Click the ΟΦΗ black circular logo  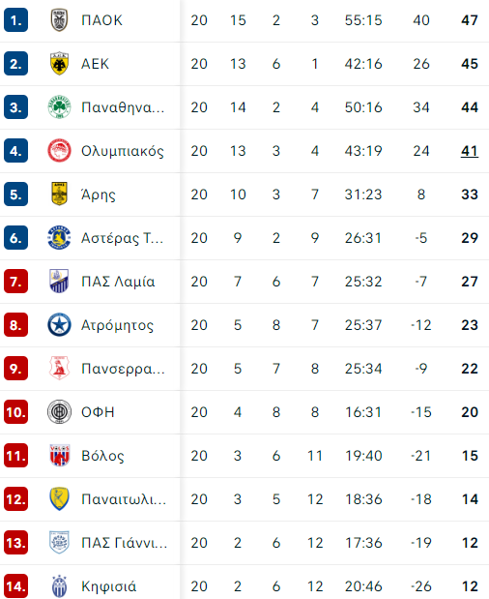coord(60,412)
